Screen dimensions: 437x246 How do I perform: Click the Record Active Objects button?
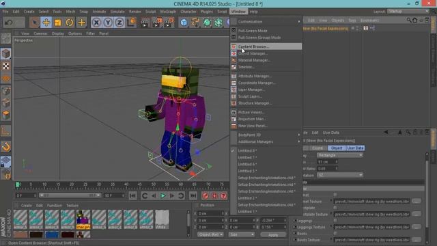206,196
